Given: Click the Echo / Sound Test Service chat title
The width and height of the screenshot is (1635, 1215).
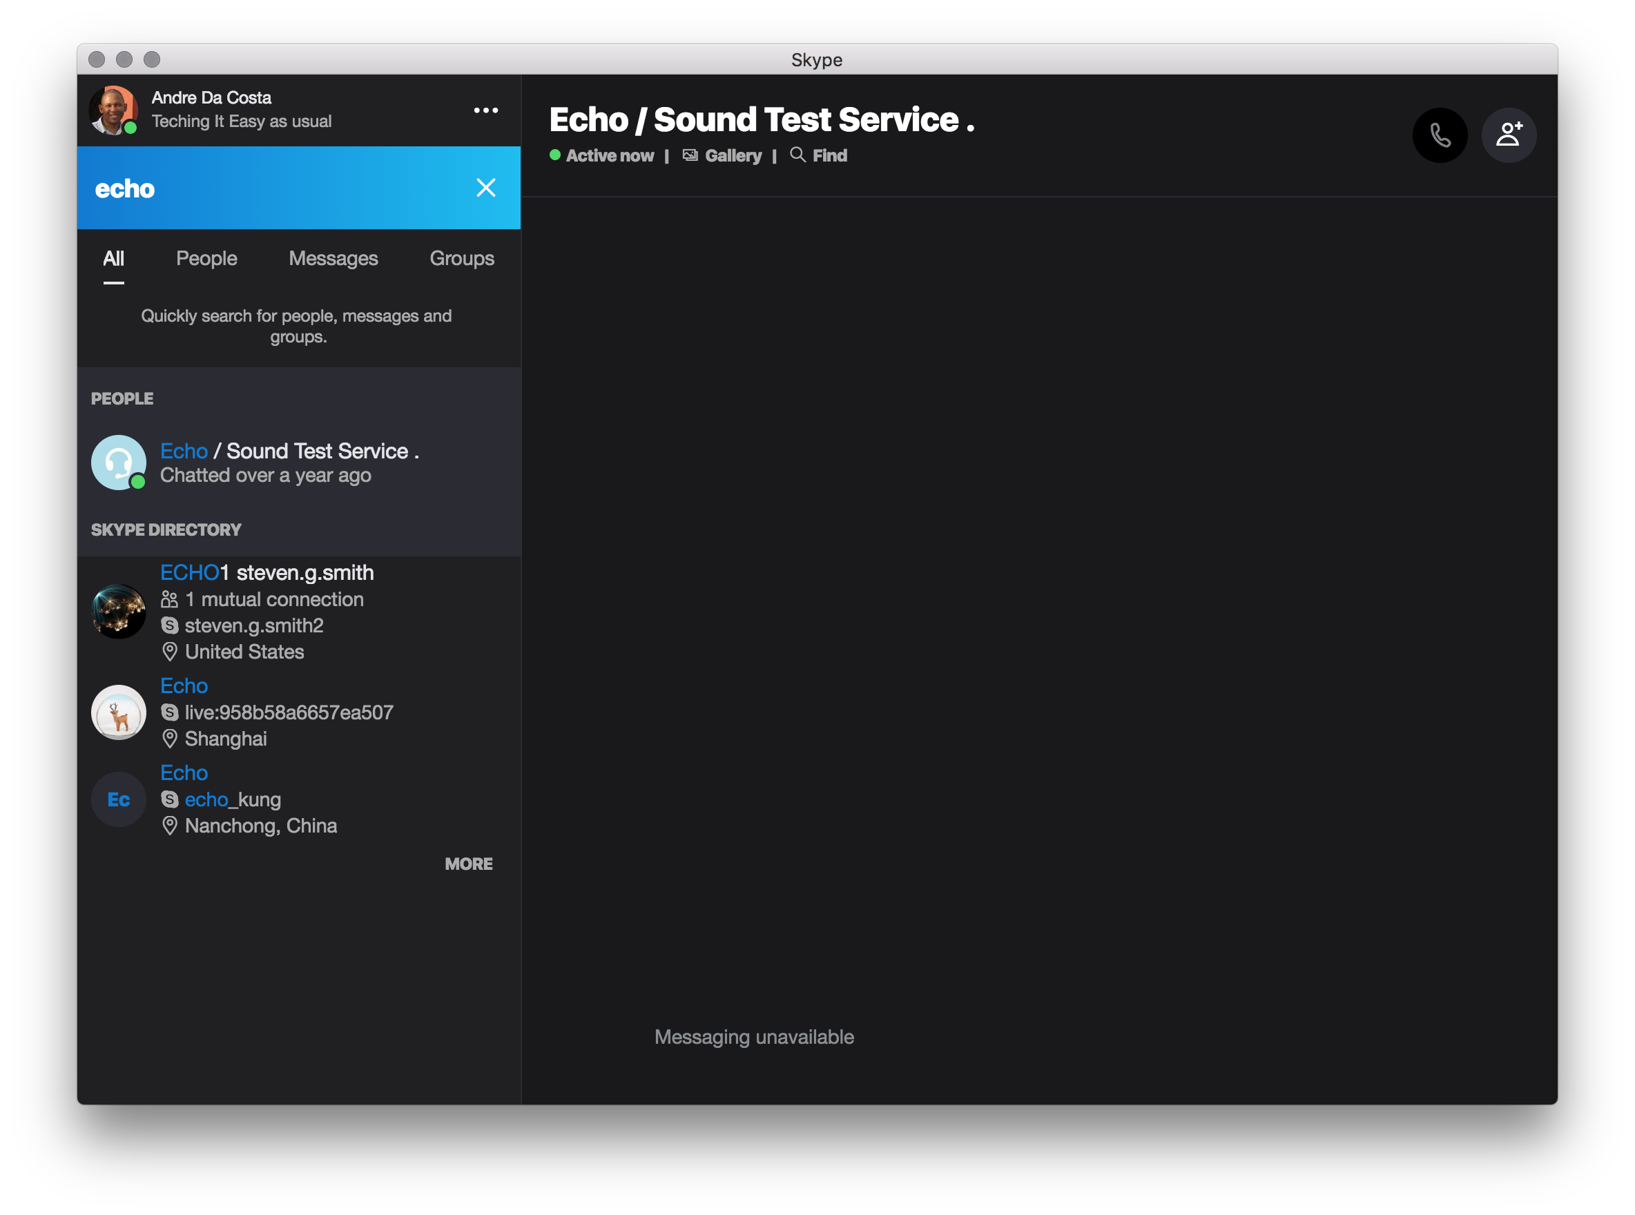Looking at the screenshot, I should point(762,120).
